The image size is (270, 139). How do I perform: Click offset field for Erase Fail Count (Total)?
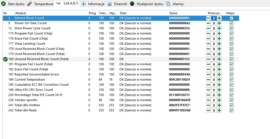[x=214, y=69]
